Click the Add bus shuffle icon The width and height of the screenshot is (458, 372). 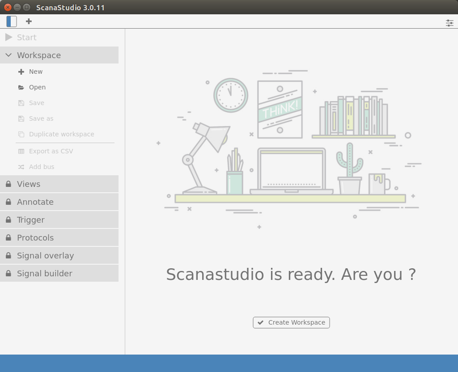pos(21,167)
